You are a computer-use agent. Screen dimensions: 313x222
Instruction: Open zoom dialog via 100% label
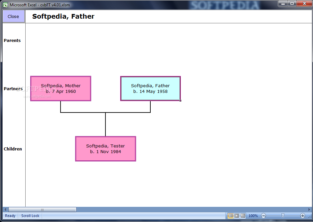tap(253, 216)
